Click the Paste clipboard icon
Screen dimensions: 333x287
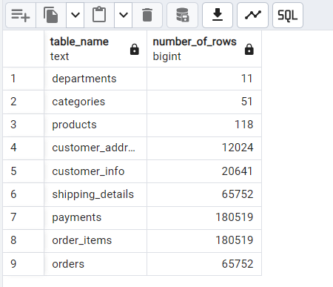pos(99,16)
